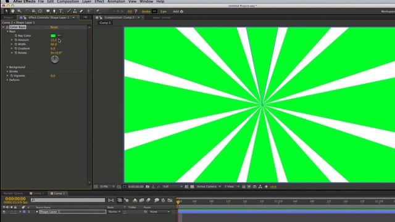Expand the Background group
Viewport: 395px width, 222px height.
point(7,67)
